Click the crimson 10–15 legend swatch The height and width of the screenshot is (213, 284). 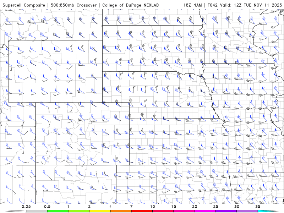tap(163, 211)
